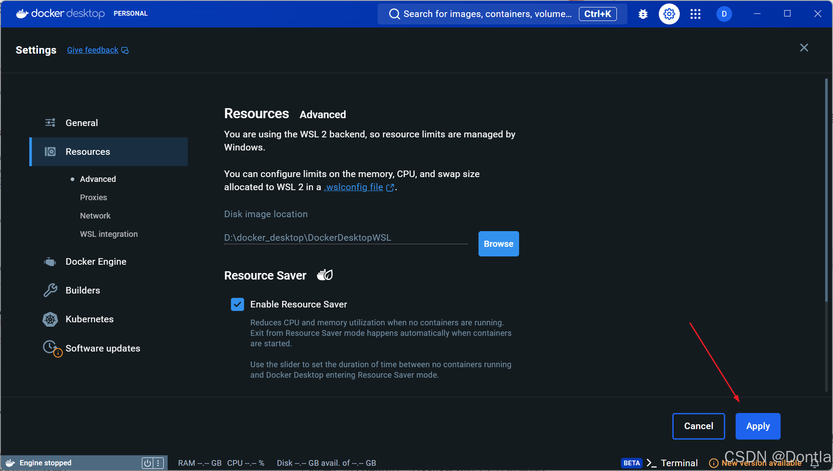Image resolution: width=833 pixels, height=471 pixels.
Task: Click the New version available link
Action: 761,463
